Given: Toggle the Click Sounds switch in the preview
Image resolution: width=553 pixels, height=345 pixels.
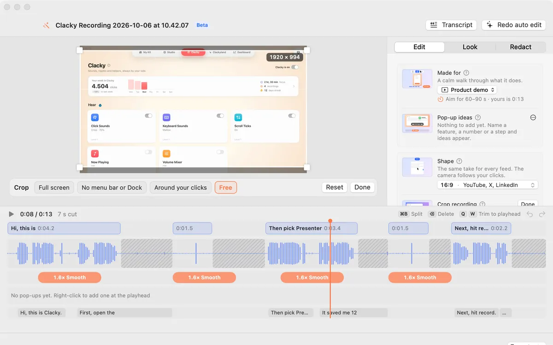Looking at the screenshot, I should (148, 116).
